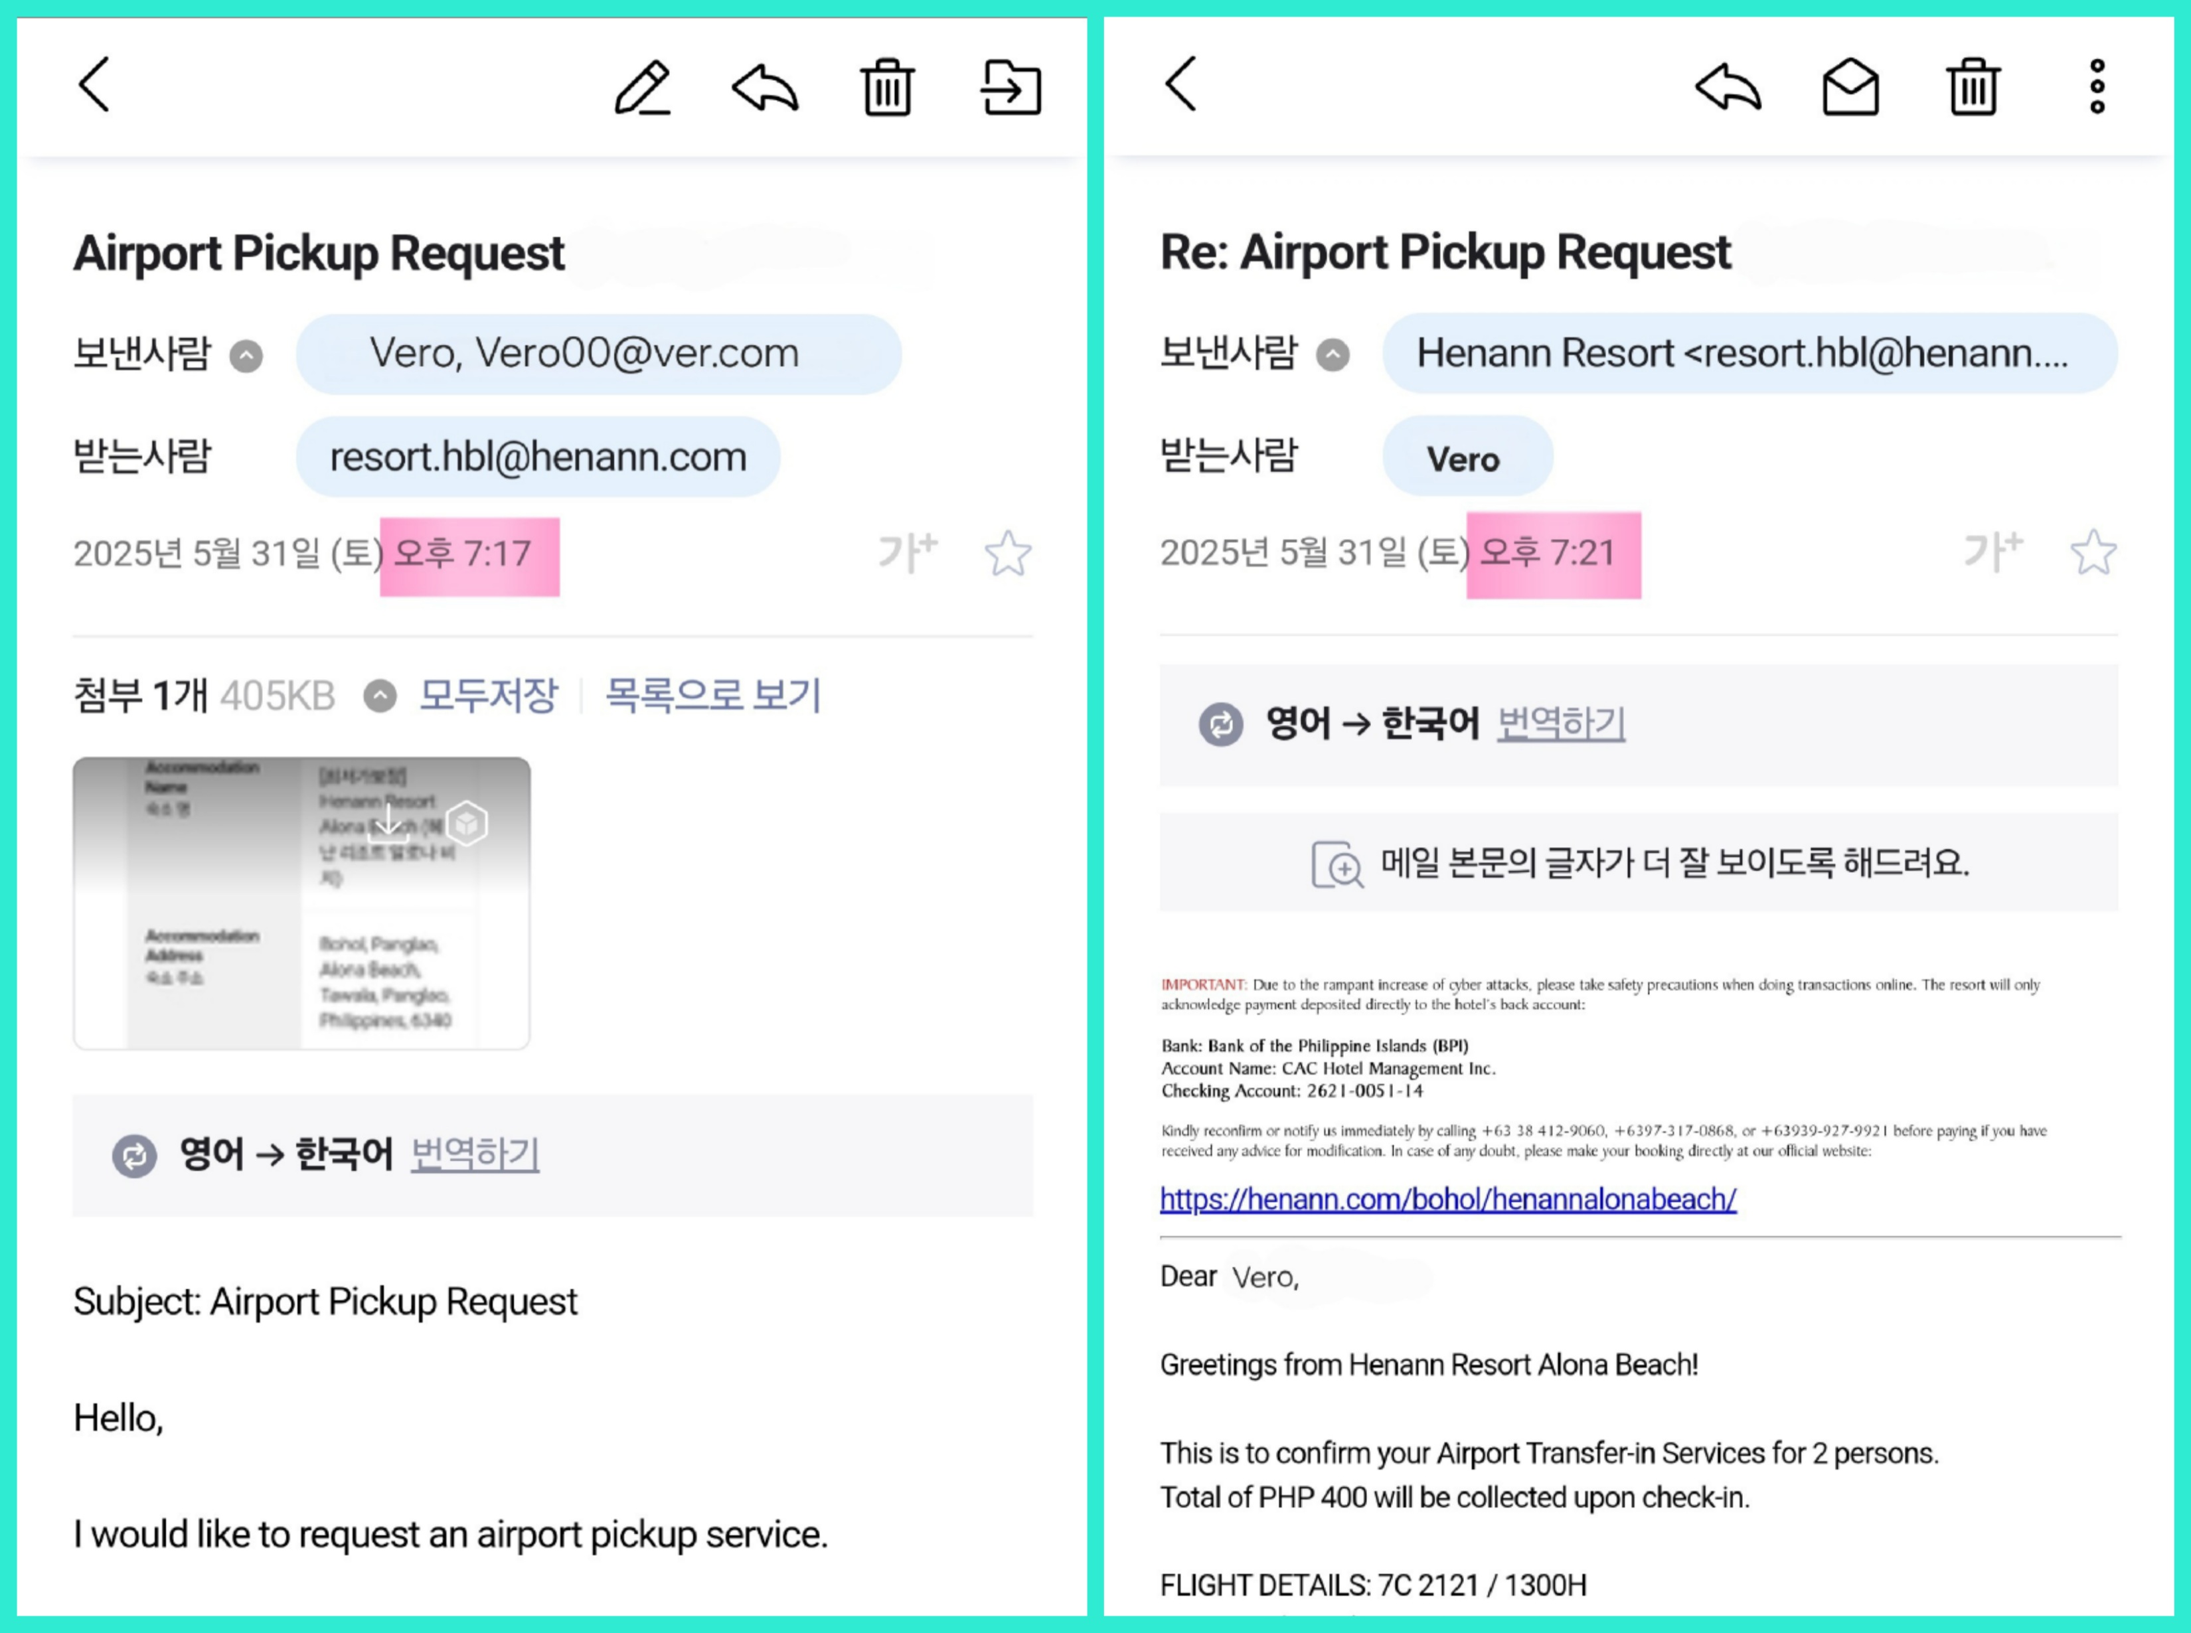Click reply arrow in left email toolbar
Screen dimensions: 2191x1633
click(766, 88)
